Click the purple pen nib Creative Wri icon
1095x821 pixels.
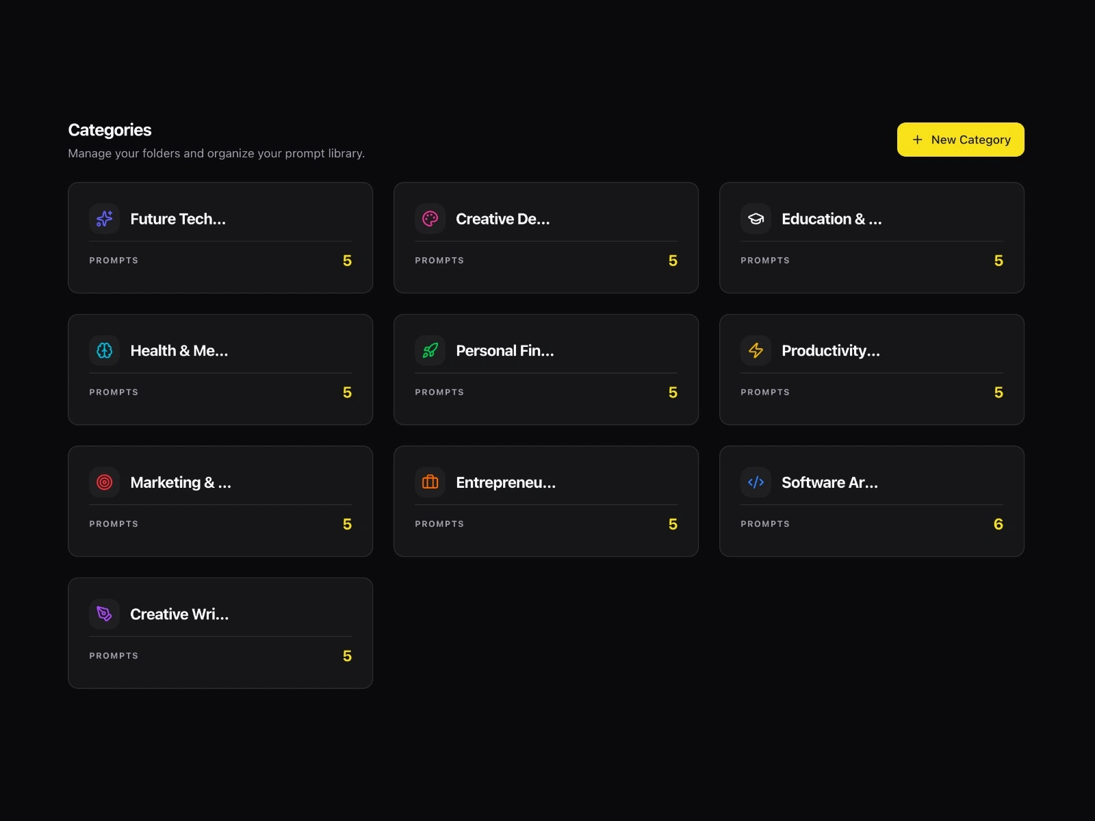click(104, 614)
